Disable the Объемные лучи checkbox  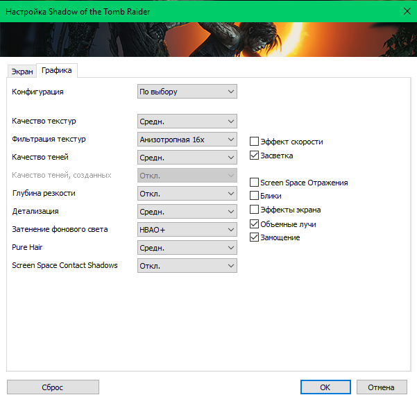(254, 224)
